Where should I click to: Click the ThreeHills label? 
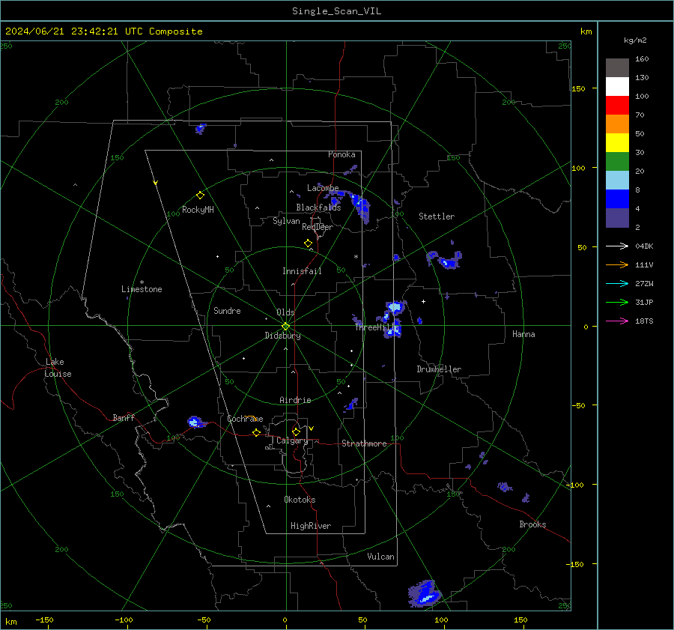click(x=377, y=327)
